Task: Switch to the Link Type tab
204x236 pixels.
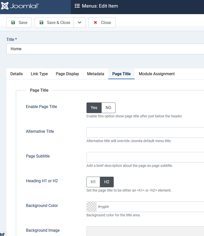Action: (39, 74)
